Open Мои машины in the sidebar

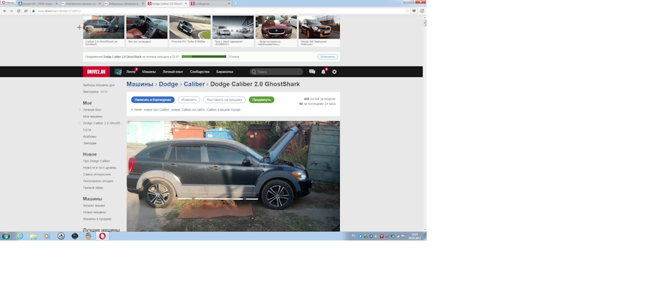pyautogui.click(x=93, y=117)
